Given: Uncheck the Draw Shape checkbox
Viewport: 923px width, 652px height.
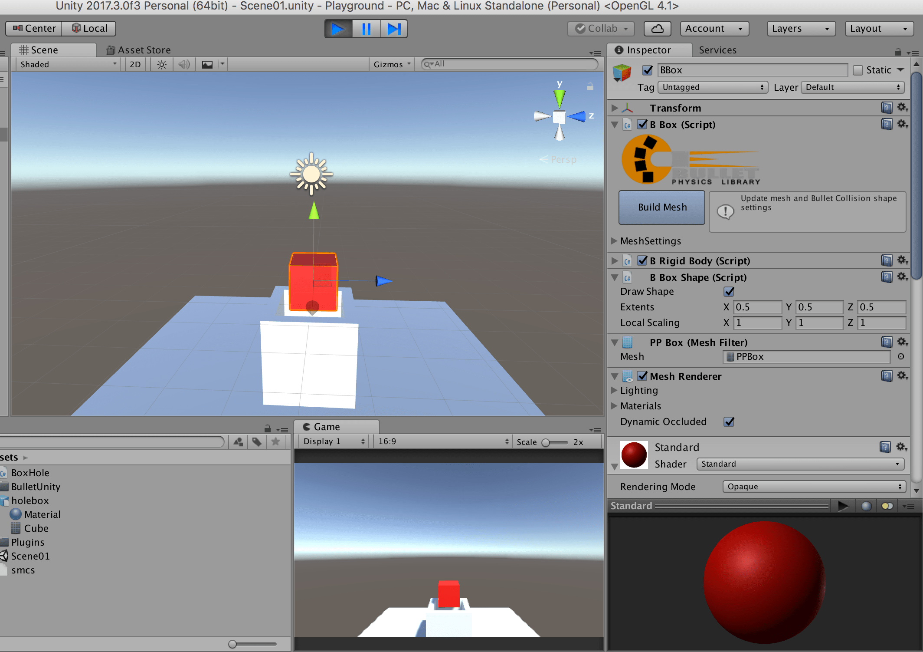Looking at the screenshot, I should pos(729,291).
